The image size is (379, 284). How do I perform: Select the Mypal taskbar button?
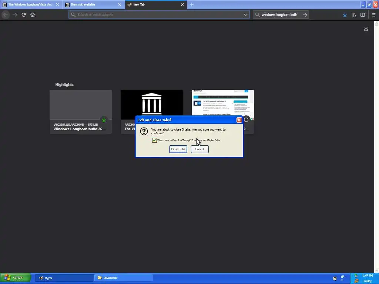click(64, 278)
